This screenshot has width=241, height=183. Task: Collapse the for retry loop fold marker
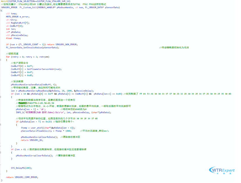point(1,60)
